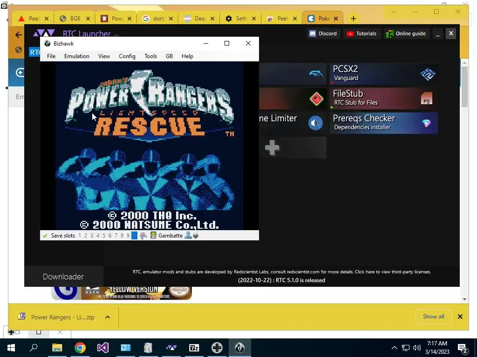This screenshot has height=357, width=477.
Task: Dismiss the Chrome downloads bar
Action: coord(460,317)
